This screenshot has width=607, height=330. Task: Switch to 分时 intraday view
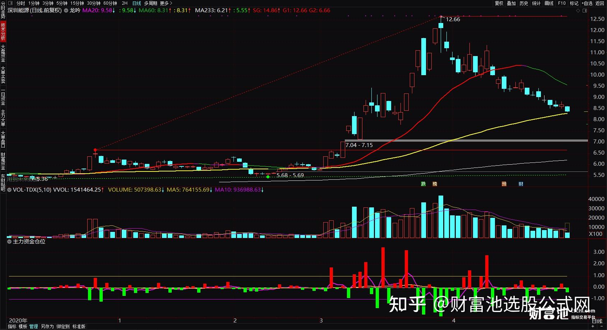click(x=21, y=3)
